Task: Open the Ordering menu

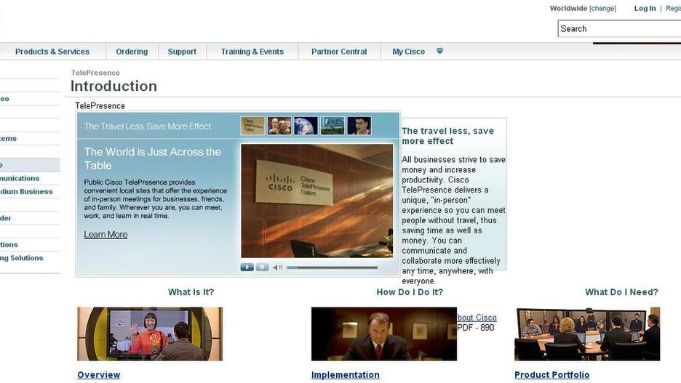Action: tap(132, 52)
